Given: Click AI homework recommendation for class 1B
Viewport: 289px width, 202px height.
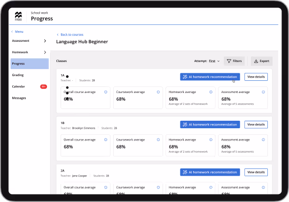Looking at the screenshot, I should [210, 124].
